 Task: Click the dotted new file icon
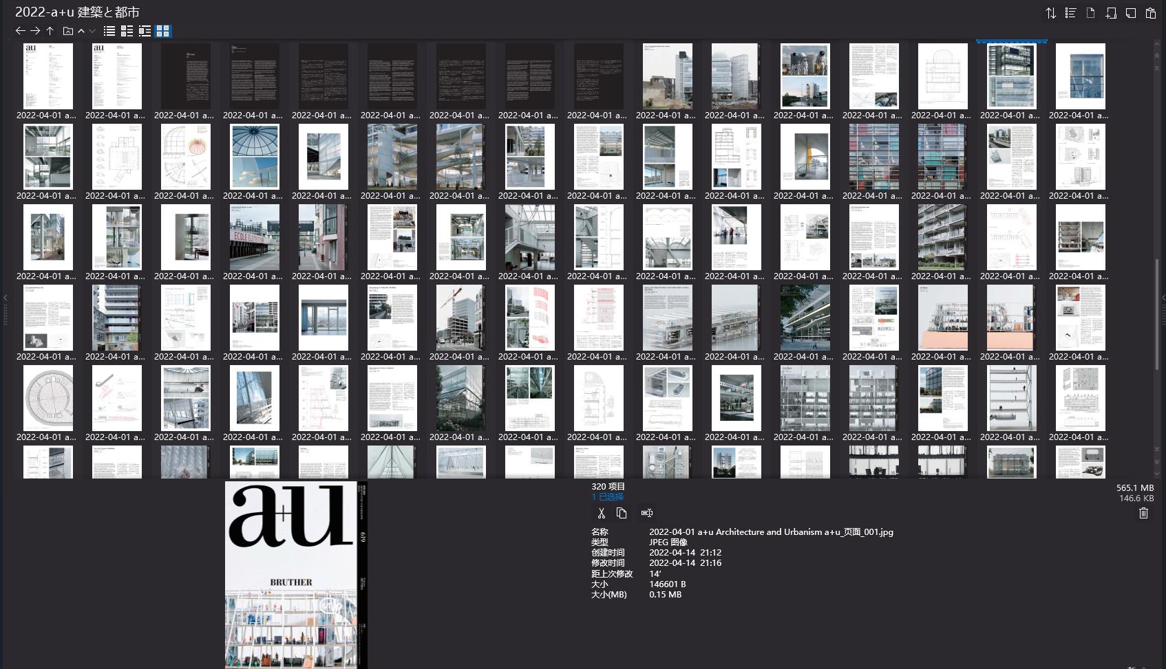[1090, 13]
